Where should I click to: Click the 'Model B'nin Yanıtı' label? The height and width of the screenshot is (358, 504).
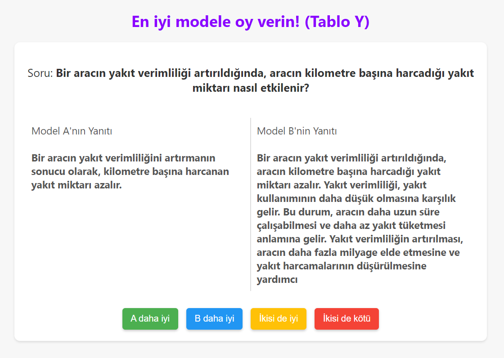click(x=297, y=131)
